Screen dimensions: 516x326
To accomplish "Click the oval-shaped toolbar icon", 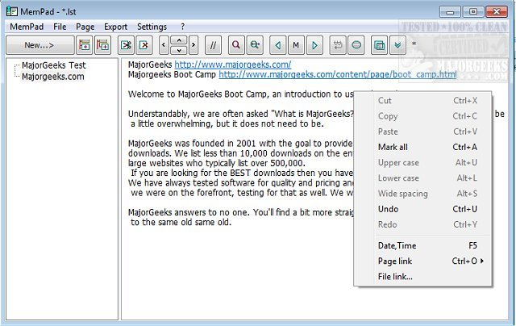I will tap(356, 45).
